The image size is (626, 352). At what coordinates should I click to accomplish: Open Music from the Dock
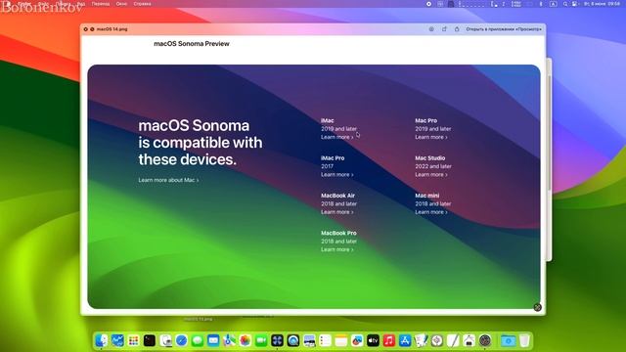[389, 340]
